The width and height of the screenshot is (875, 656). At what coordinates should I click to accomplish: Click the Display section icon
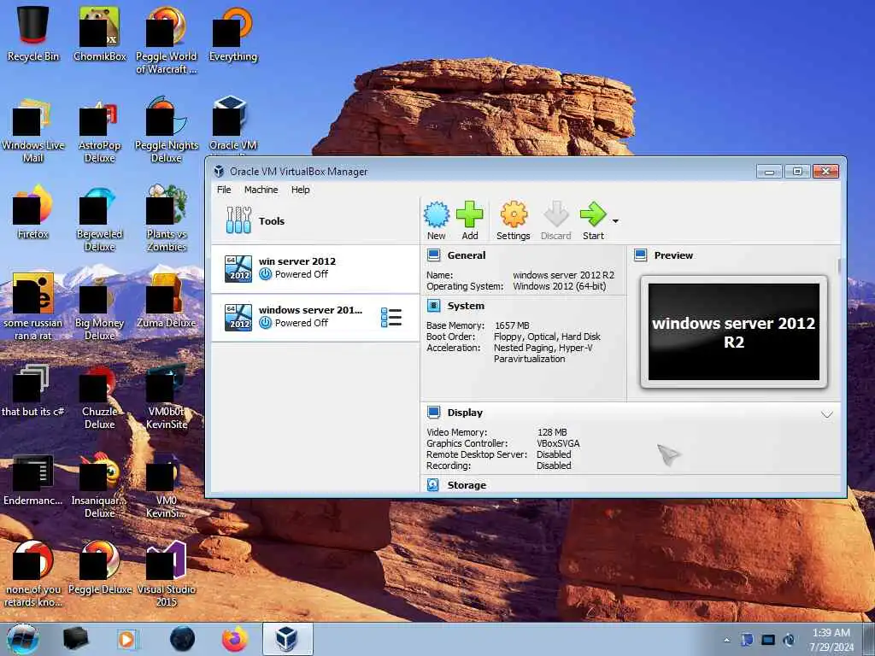[433, 413]
